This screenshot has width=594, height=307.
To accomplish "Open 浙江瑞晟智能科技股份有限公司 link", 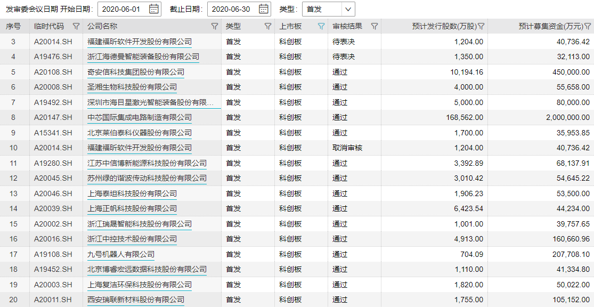I will pos(140,224).
